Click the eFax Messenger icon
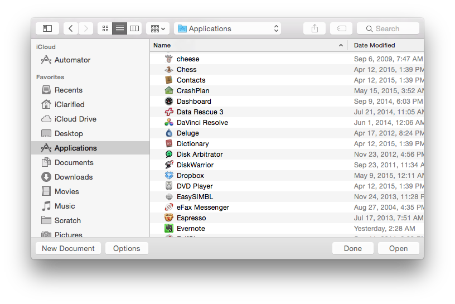 (x=169, y=207)
